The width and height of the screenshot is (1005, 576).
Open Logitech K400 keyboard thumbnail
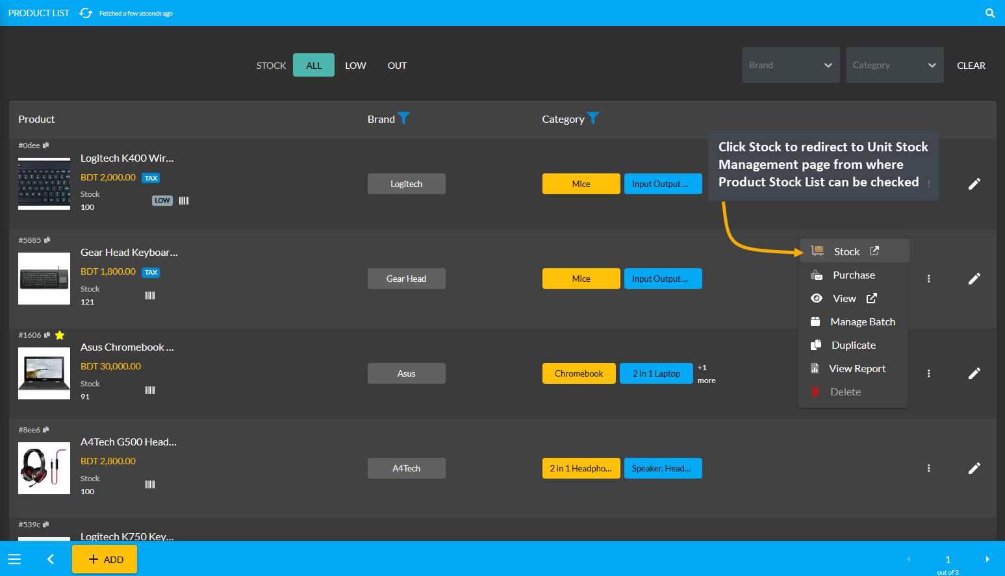(x=44, y=184)
